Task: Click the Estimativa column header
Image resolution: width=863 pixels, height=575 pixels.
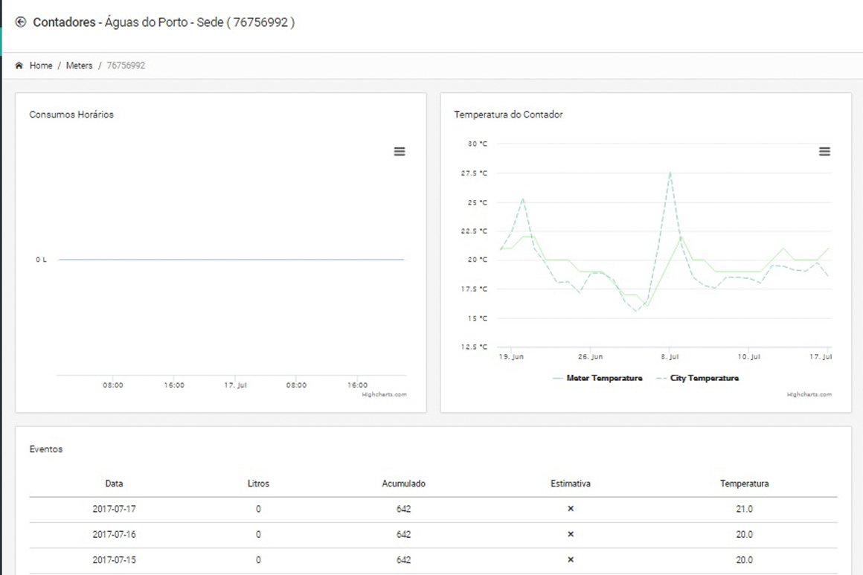Action: coord(570,484)
